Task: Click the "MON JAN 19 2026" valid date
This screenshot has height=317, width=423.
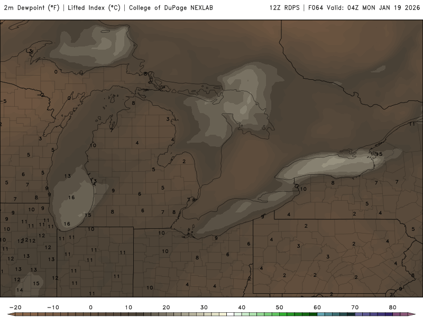Action: 391,8
